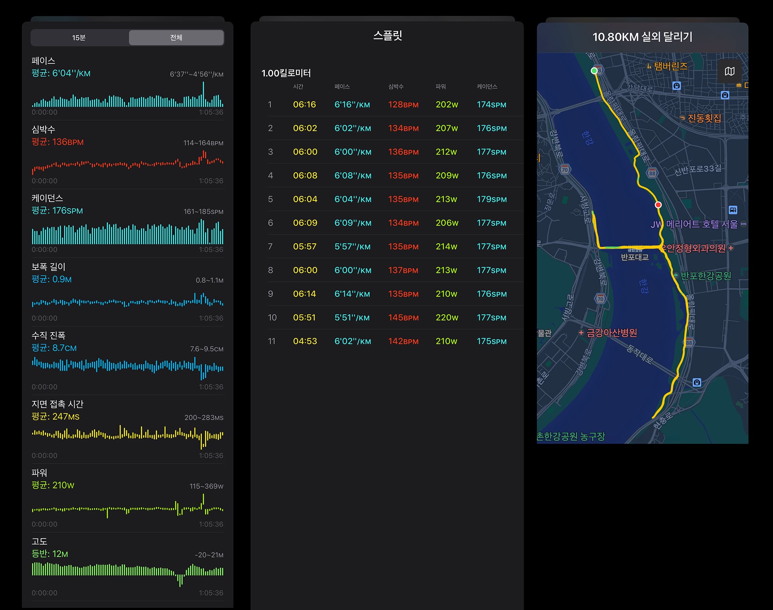Screen dimensions: 773x610
Task: Click the 10.80KM 실외 달리기 header
Action: pyautogui.click(x=642, y=37)
